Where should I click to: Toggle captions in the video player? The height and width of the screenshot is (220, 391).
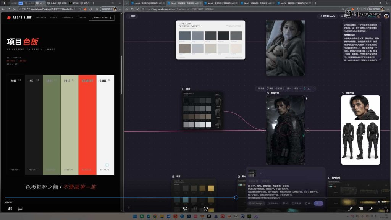pos(20,209)
